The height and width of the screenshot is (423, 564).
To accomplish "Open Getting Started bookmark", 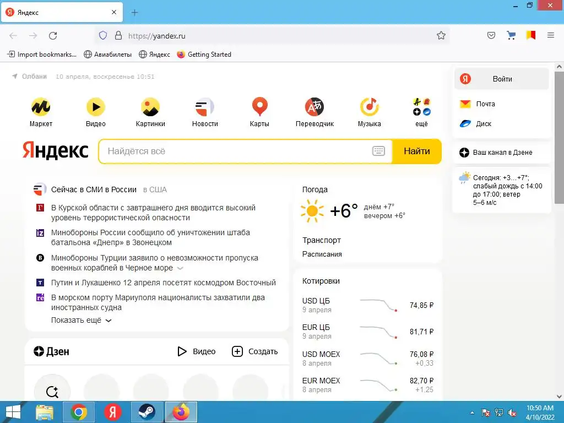I will (x=204, y=55).
